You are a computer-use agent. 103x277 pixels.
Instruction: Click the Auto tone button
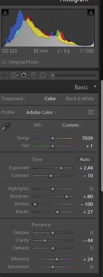pyautogui.click(x=85, y=159)
